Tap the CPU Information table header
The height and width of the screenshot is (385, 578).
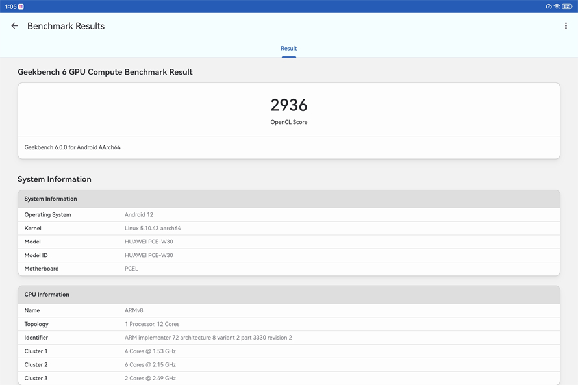(x=289, y=295)
